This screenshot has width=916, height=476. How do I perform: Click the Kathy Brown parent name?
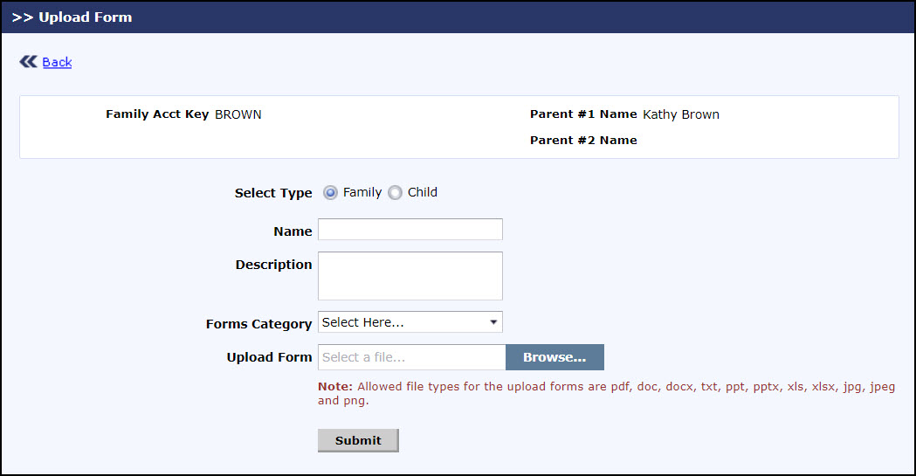click(x=681, y=114)
